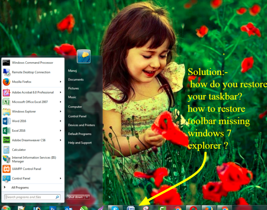Open shut down options arrow
The width and height of the screenshot is (267, 210).
click(x=87, y=197)
